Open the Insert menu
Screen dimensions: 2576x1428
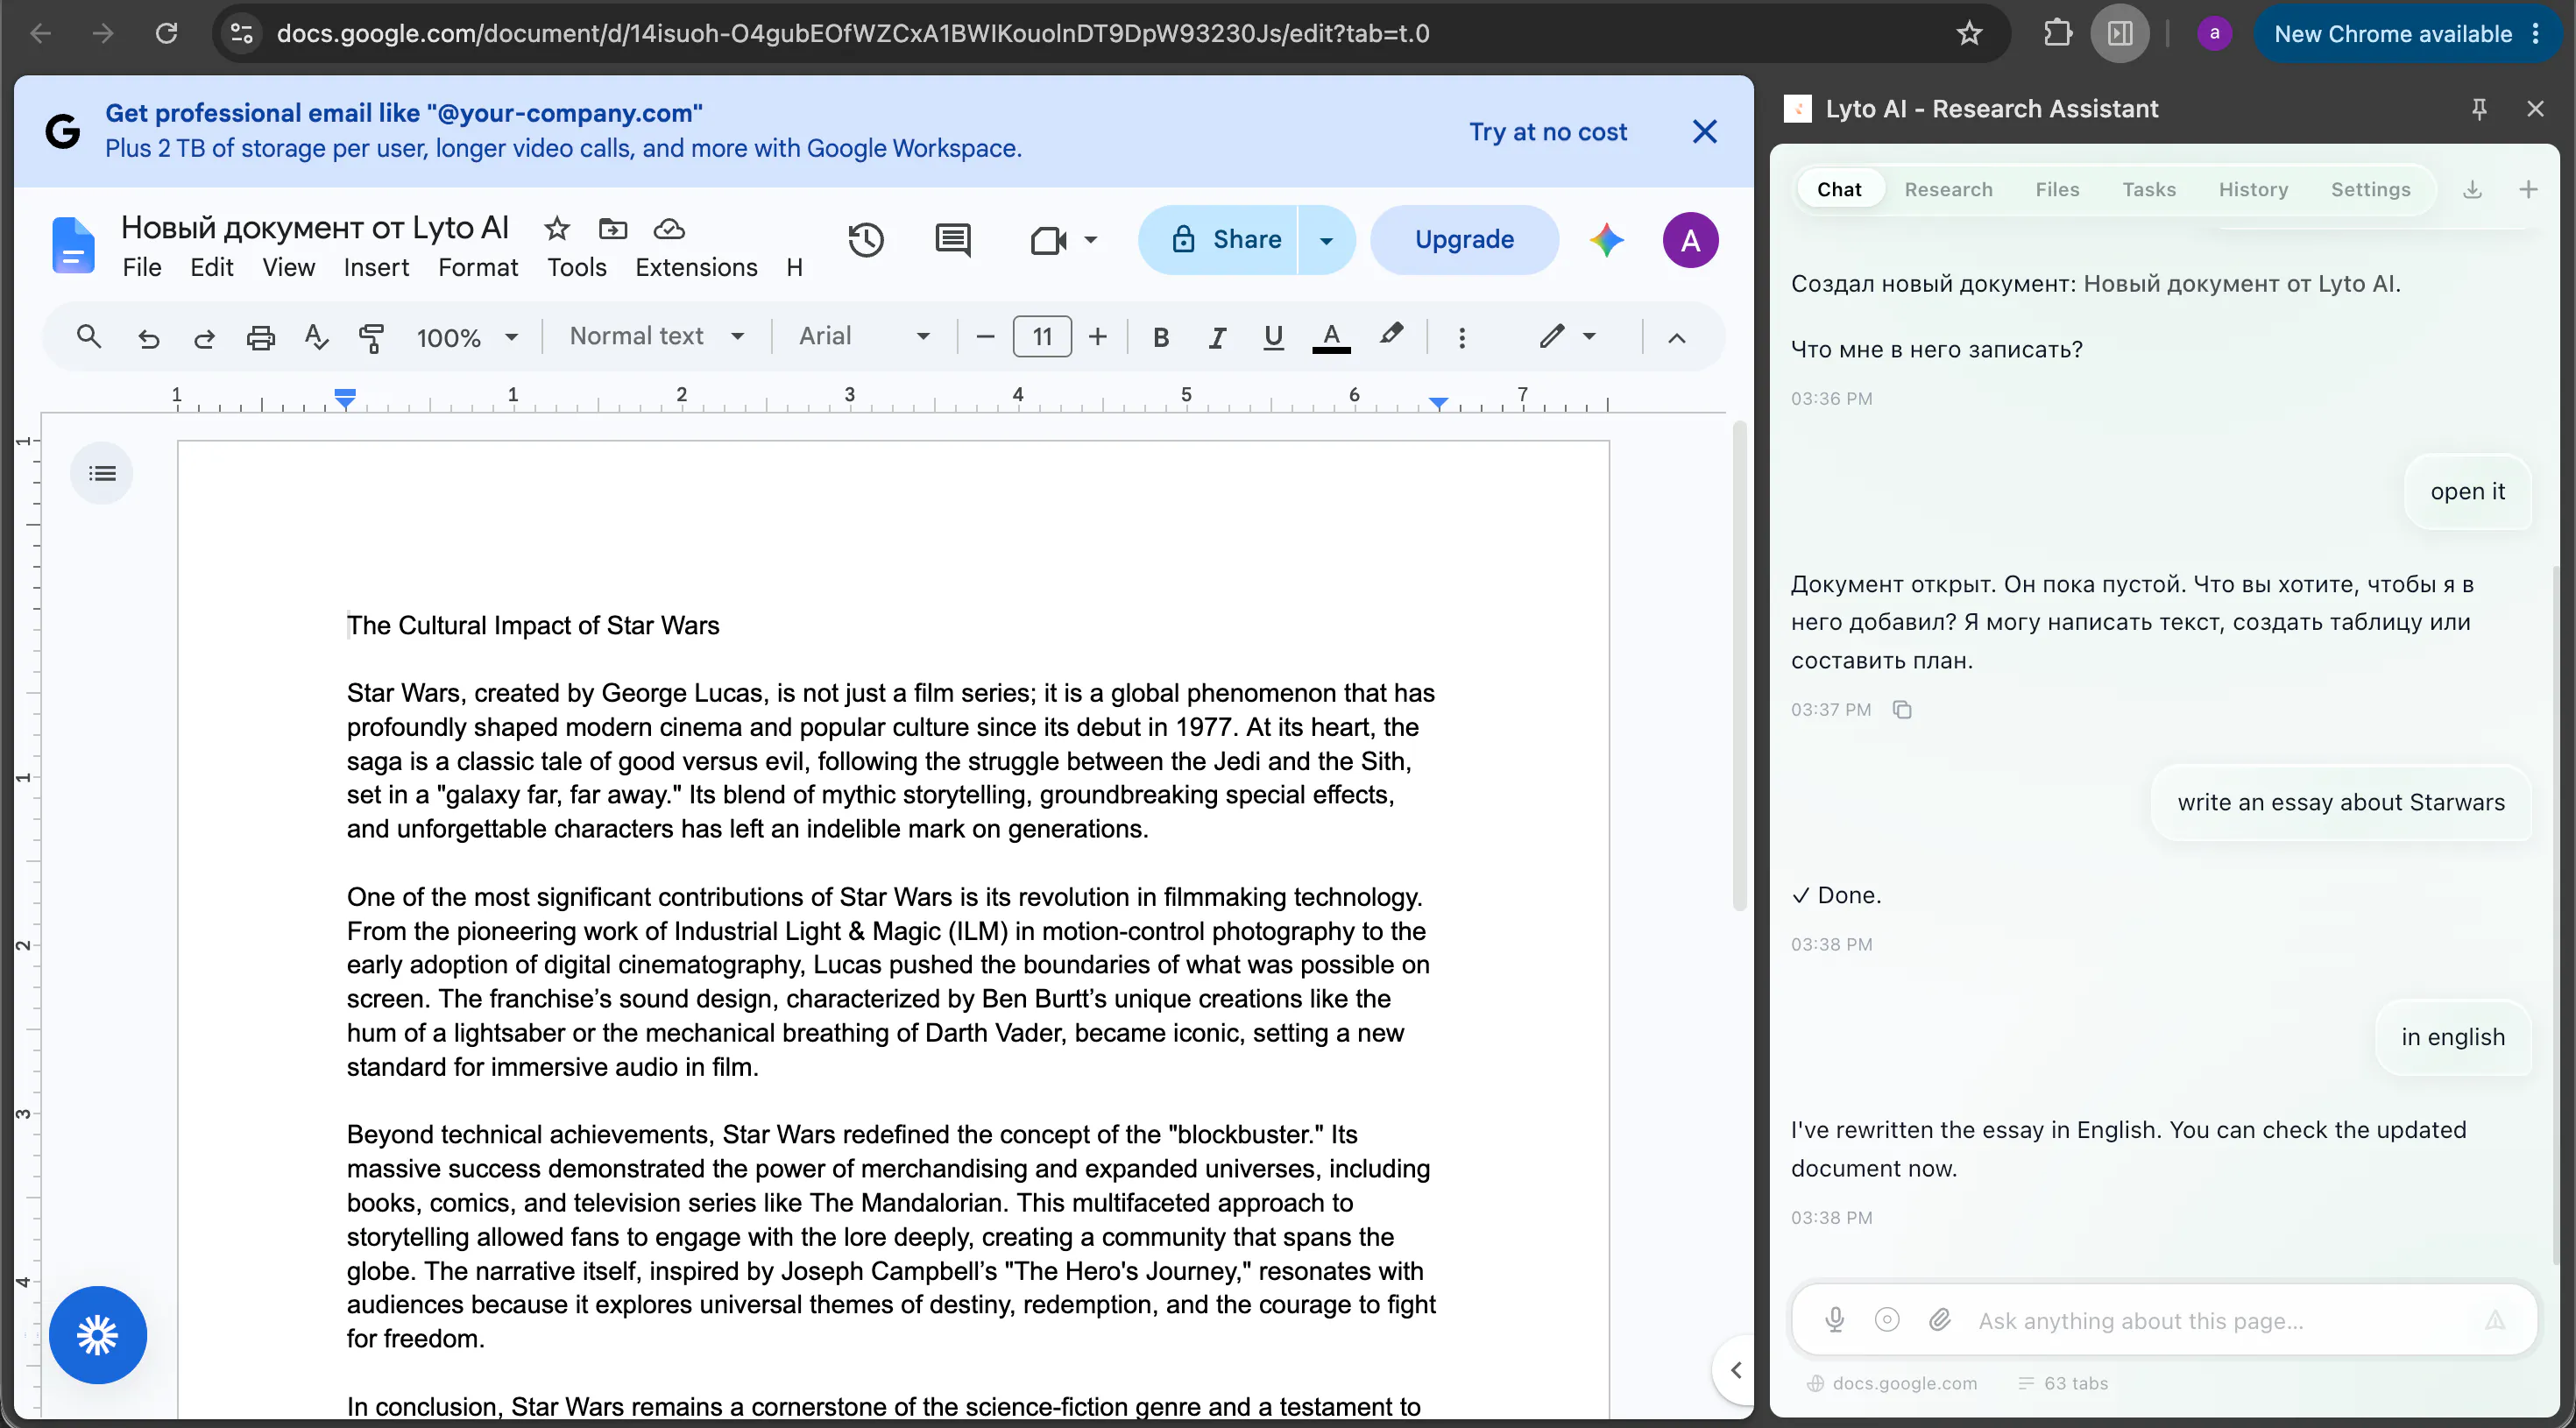point(376,268)
